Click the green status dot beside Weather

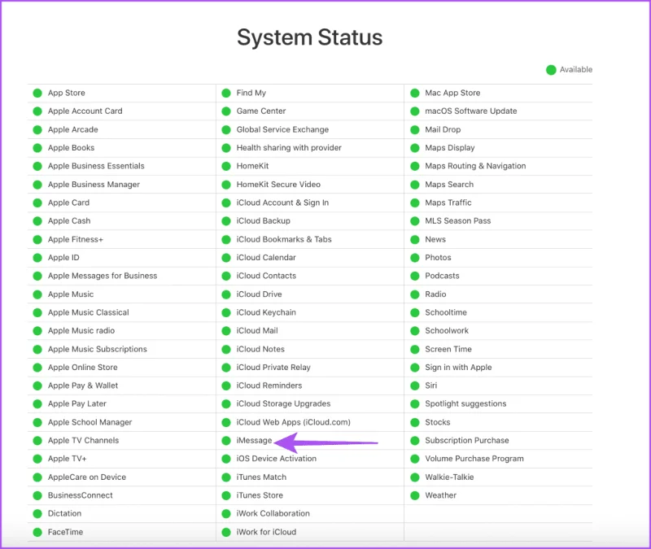(x=414, y=495)
